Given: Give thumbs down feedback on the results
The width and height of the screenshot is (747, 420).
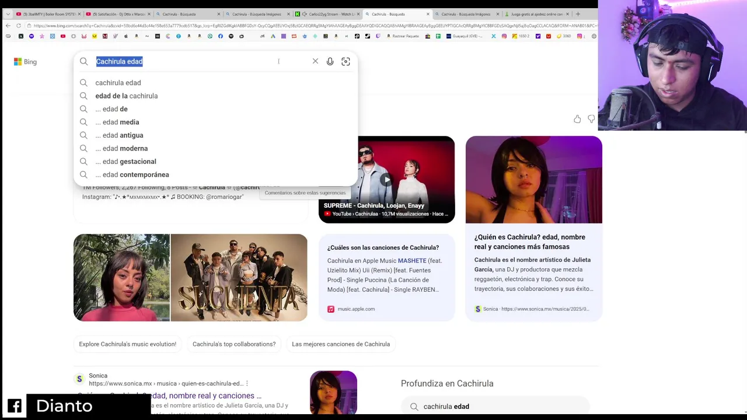Looking at the screenshot, I should 591,119.
